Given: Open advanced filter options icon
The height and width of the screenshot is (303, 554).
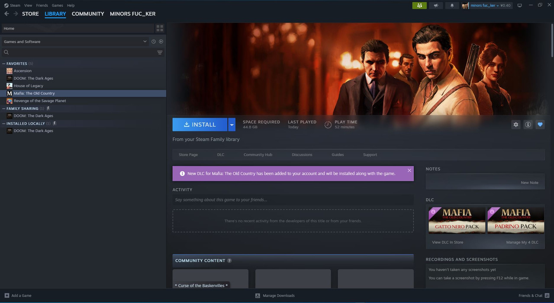Looking at the screenshot, I should click(x=160, y=52).
